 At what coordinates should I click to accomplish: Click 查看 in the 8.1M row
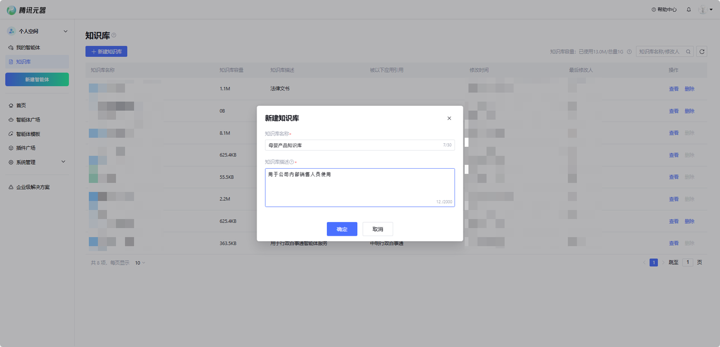(x=674, y=133)
